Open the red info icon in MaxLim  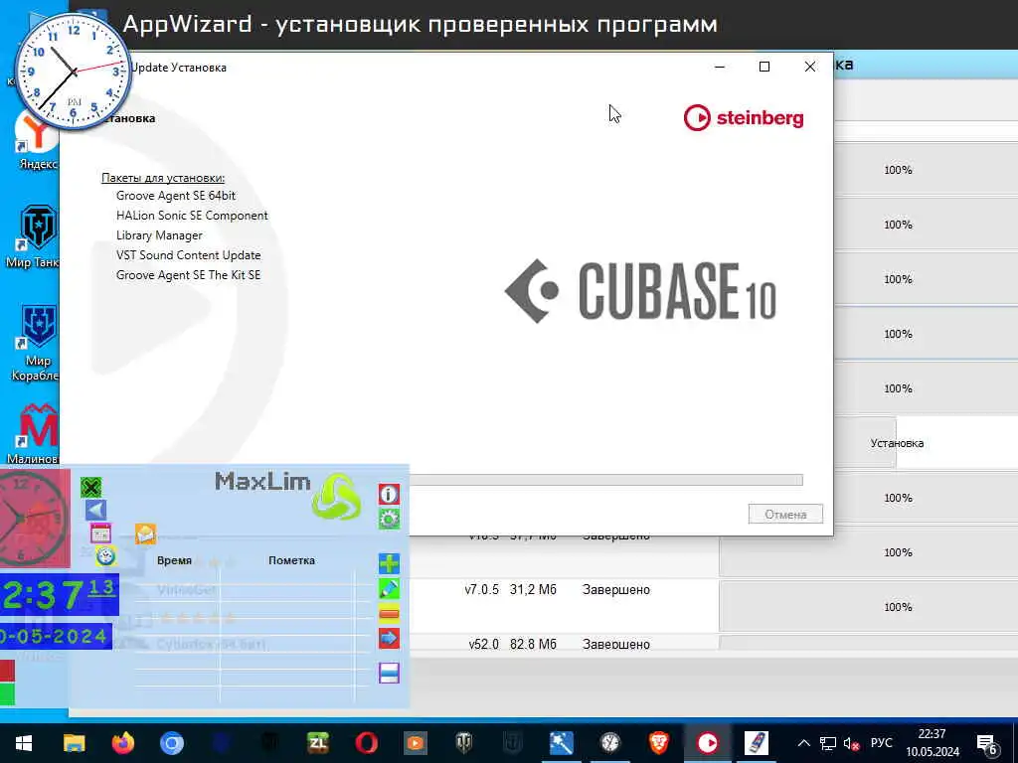(389, 495)
